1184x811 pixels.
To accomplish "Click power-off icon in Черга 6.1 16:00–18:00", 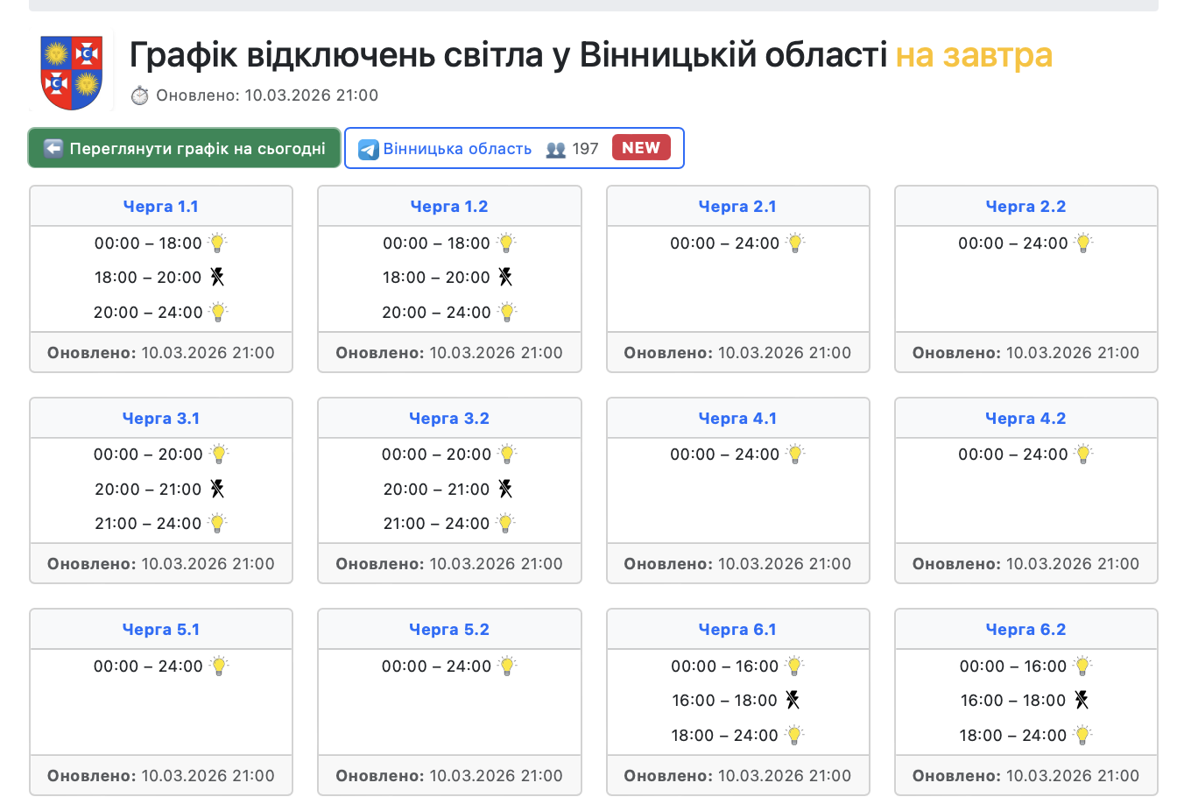I will 793,700.
